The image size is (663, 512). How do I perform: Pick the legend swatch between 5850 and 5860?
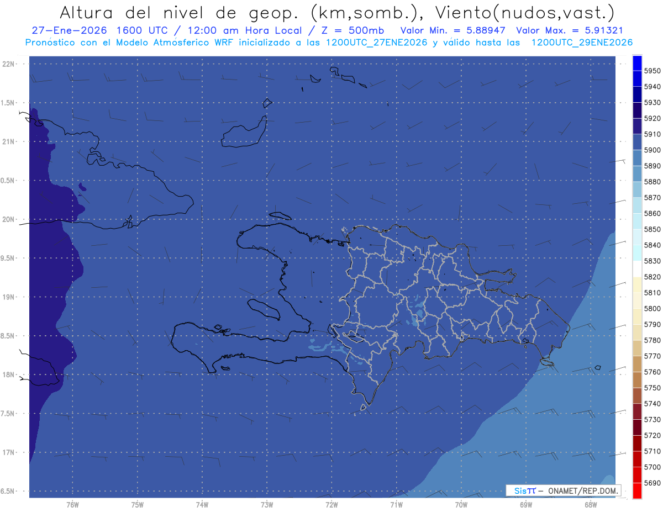[637, 221]
